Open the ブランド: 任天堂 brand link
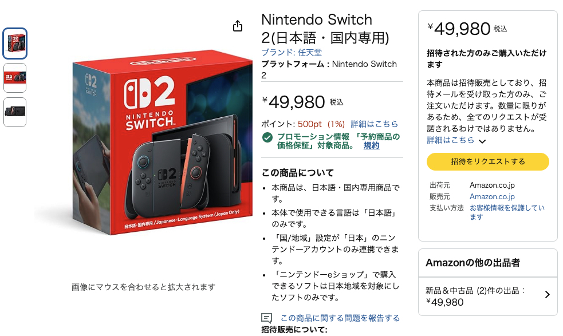 [x=292, y=52]
